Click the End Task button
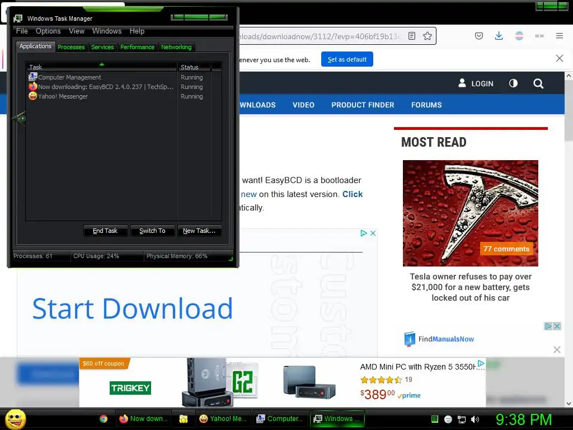This screenshot has width=573, height=430. point(105,231)
